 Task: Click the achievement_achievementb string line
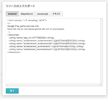[47, 43]
